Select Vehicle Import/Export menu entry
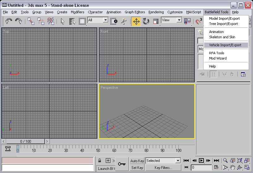Viewport: 253px width, 173px height. [226, 45]
